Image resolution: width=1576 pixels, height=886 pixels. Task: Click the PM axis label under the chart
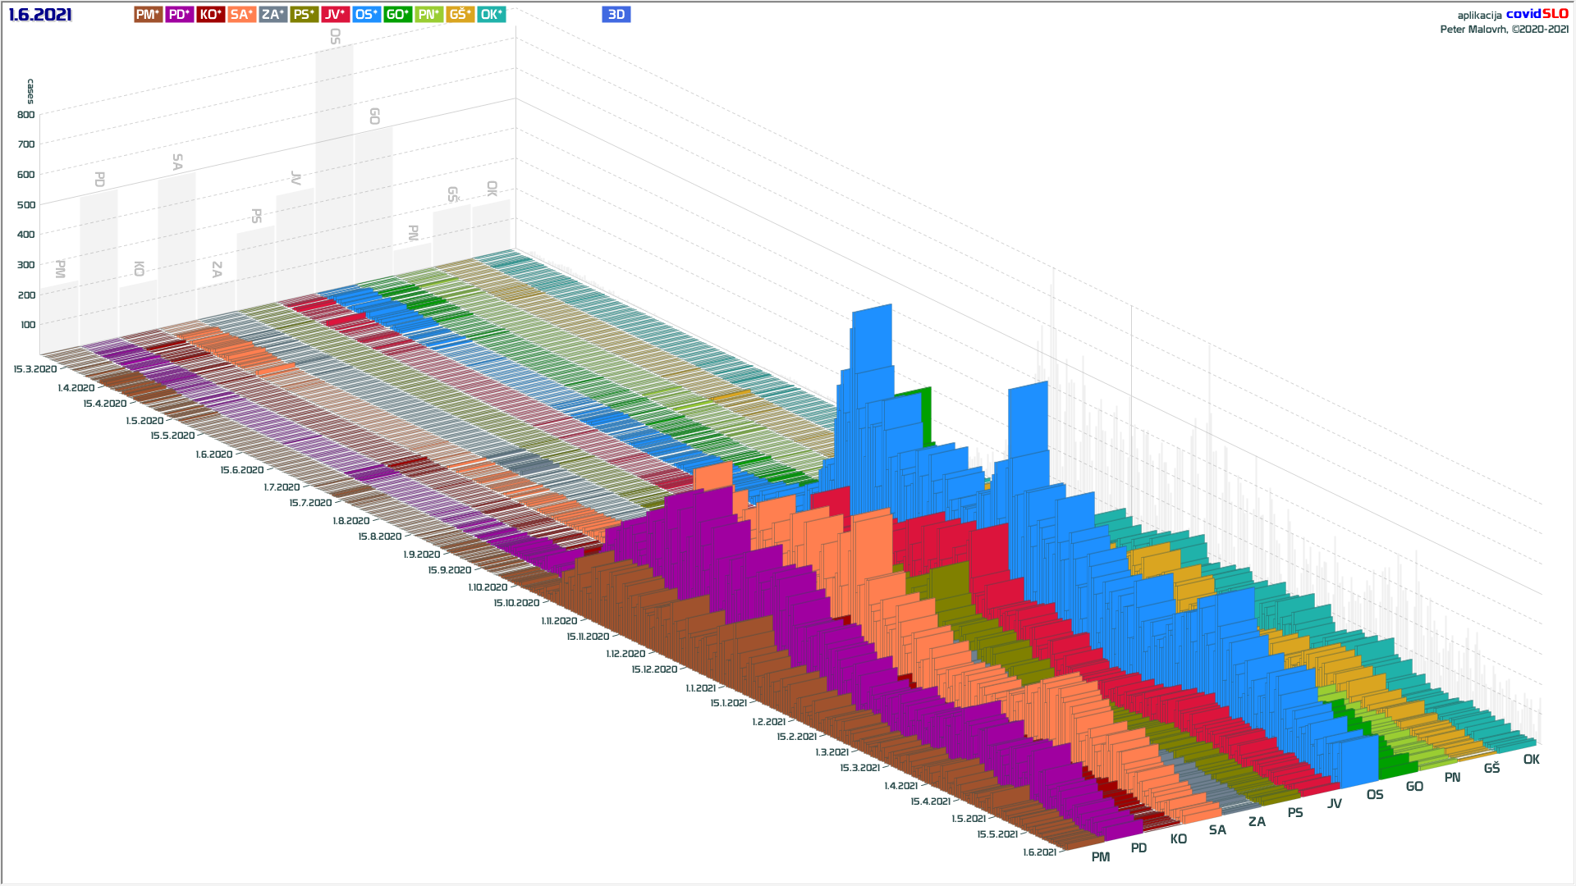[x=1101, y=857]
